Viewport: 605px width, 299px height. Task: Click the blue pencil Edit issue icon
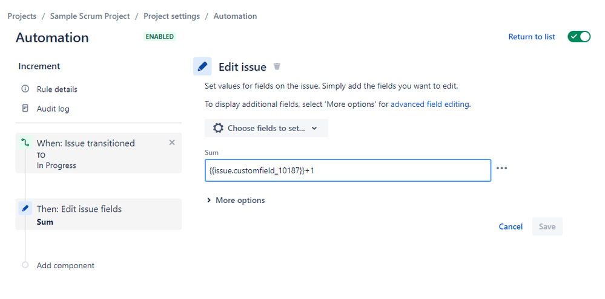click(202, 66)
